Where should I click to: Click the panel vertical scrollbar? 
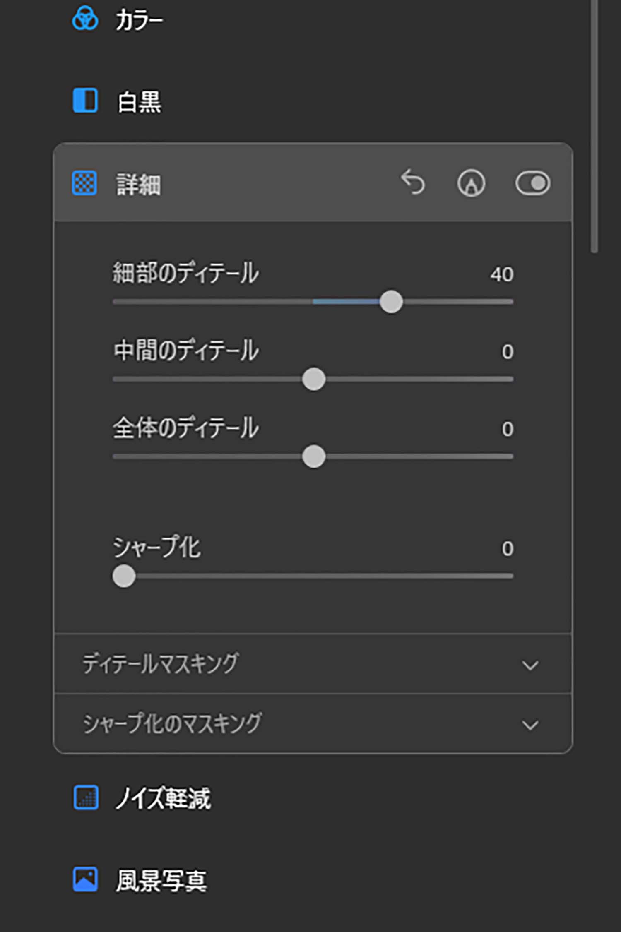pos(595,126)
